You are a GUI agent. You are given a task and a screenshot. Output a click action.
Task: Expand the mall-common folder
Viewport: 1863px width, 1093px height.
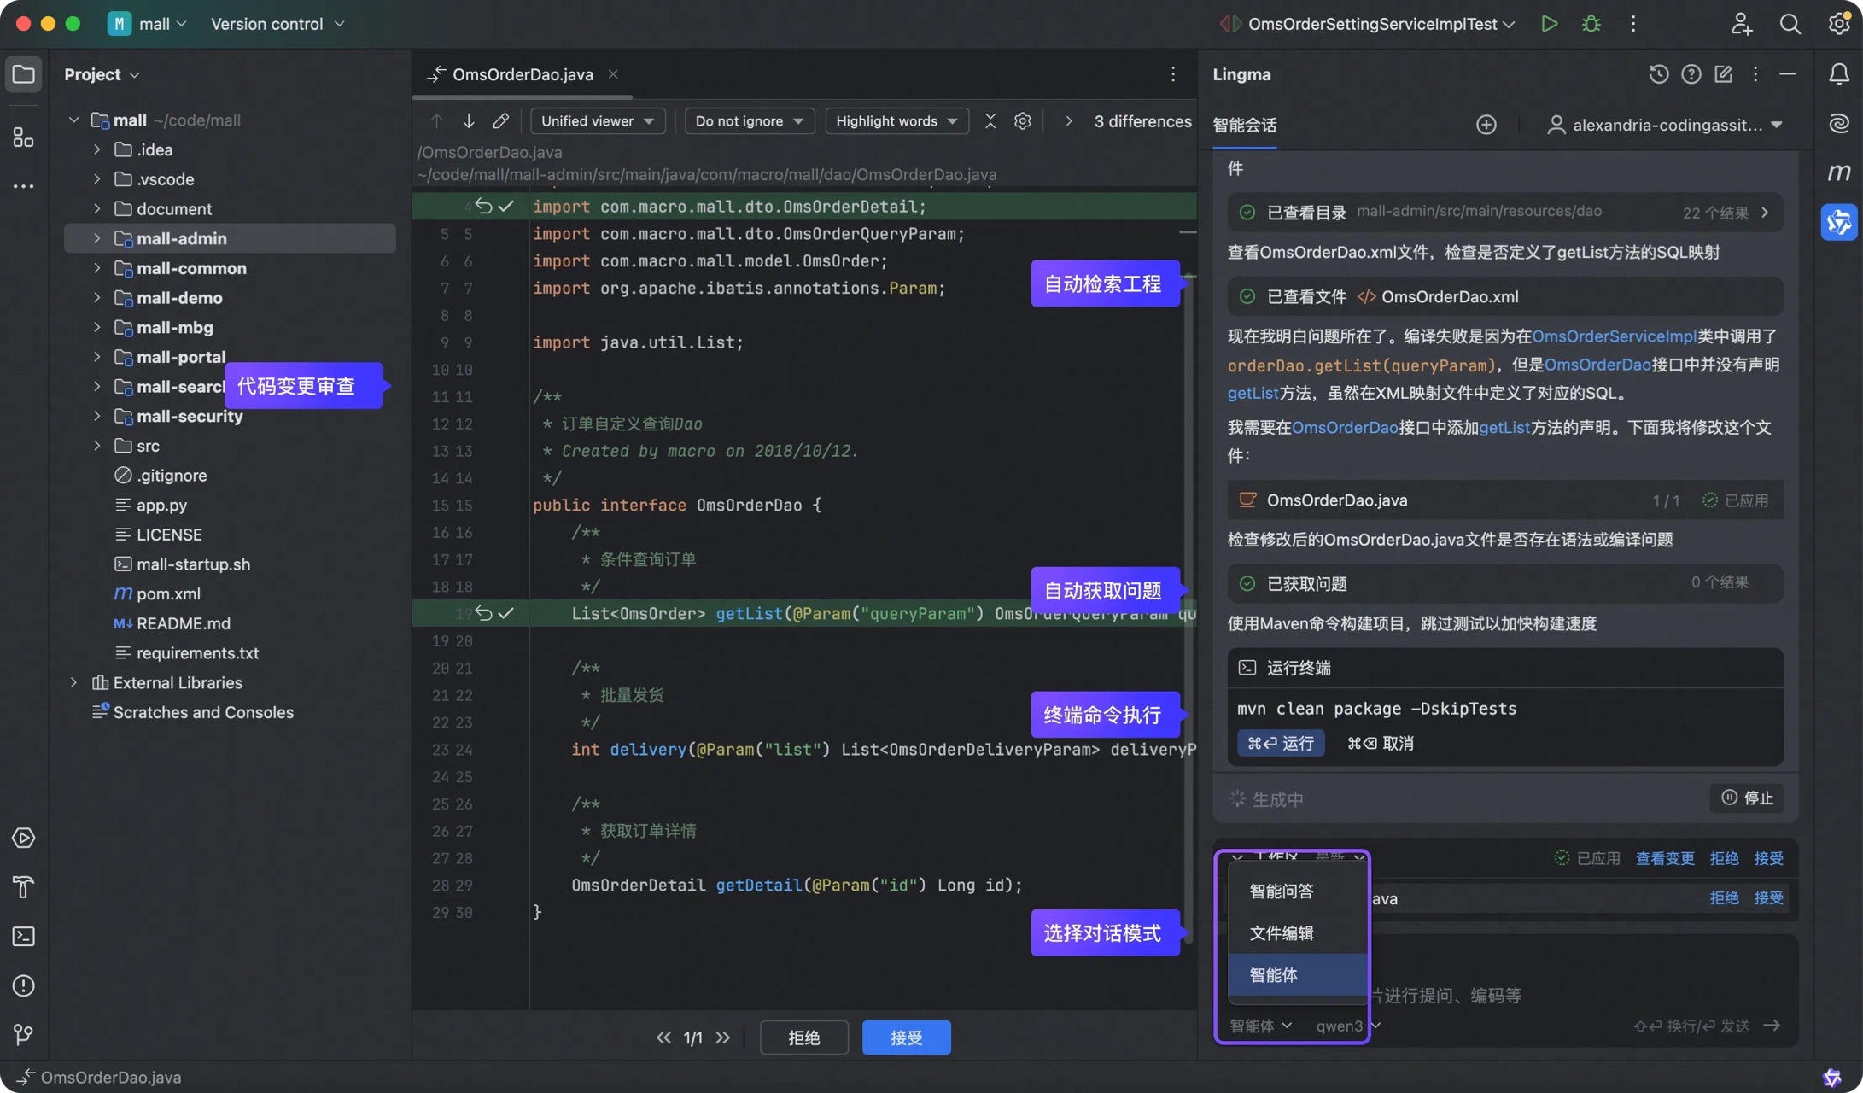[96, 268]
